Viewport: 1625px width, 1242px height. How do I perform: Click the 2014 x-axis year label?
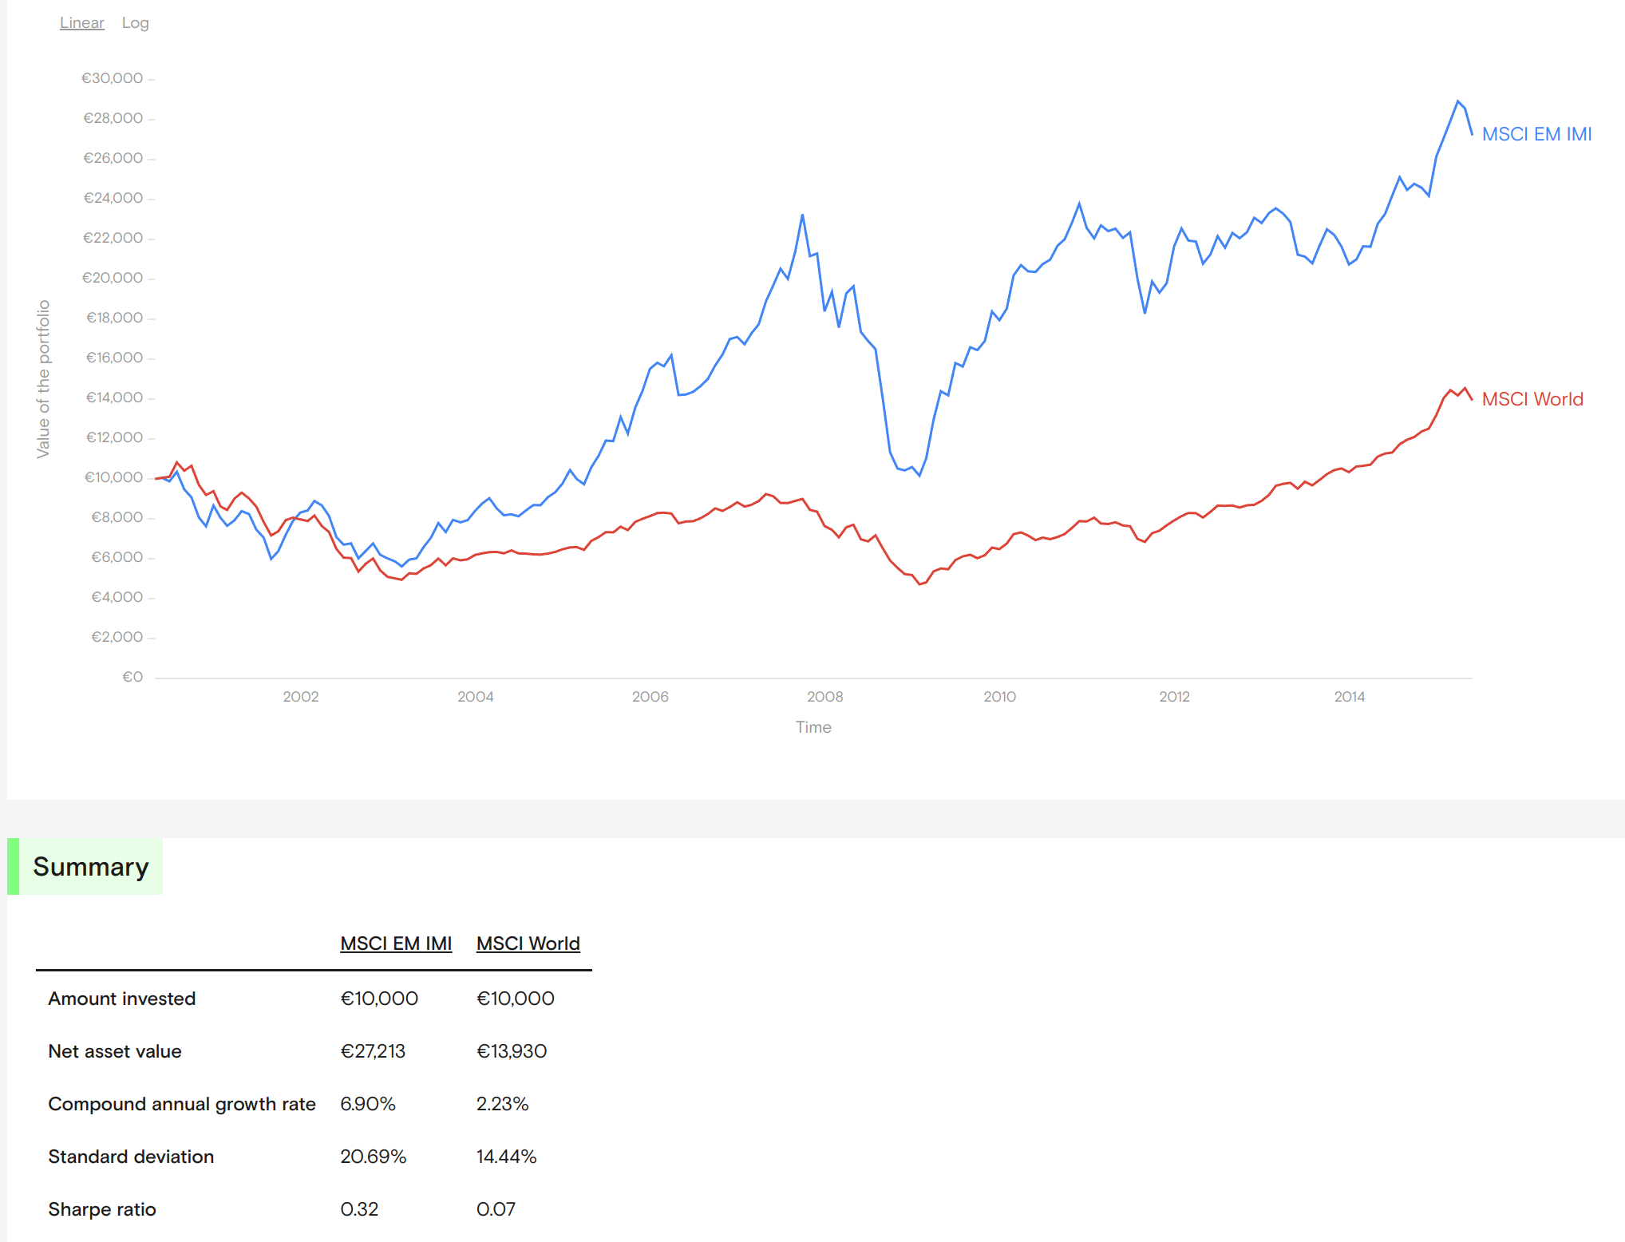click(x=1349, y=697)
